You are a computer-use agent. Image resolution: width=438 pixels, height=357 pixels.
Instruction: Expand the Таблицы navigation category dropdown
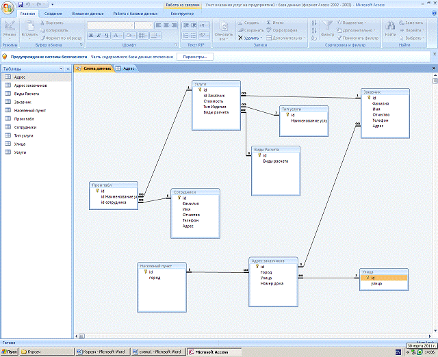coord(60,69)
